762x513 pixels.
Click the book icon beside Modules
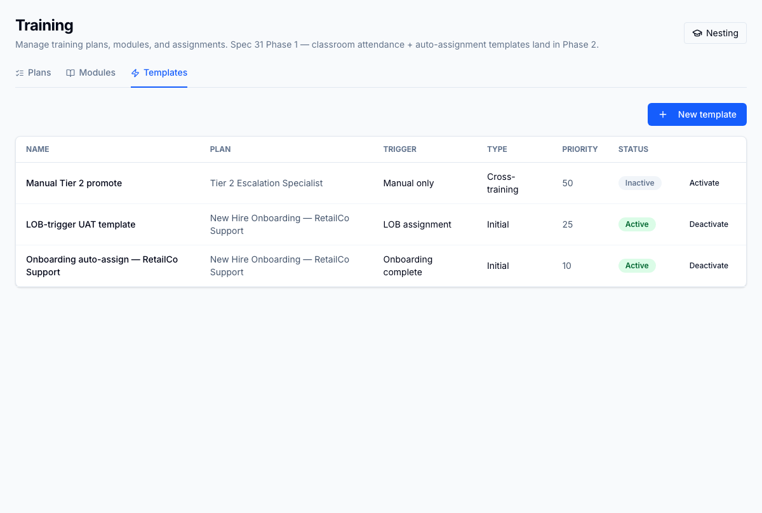coord(70,72)
